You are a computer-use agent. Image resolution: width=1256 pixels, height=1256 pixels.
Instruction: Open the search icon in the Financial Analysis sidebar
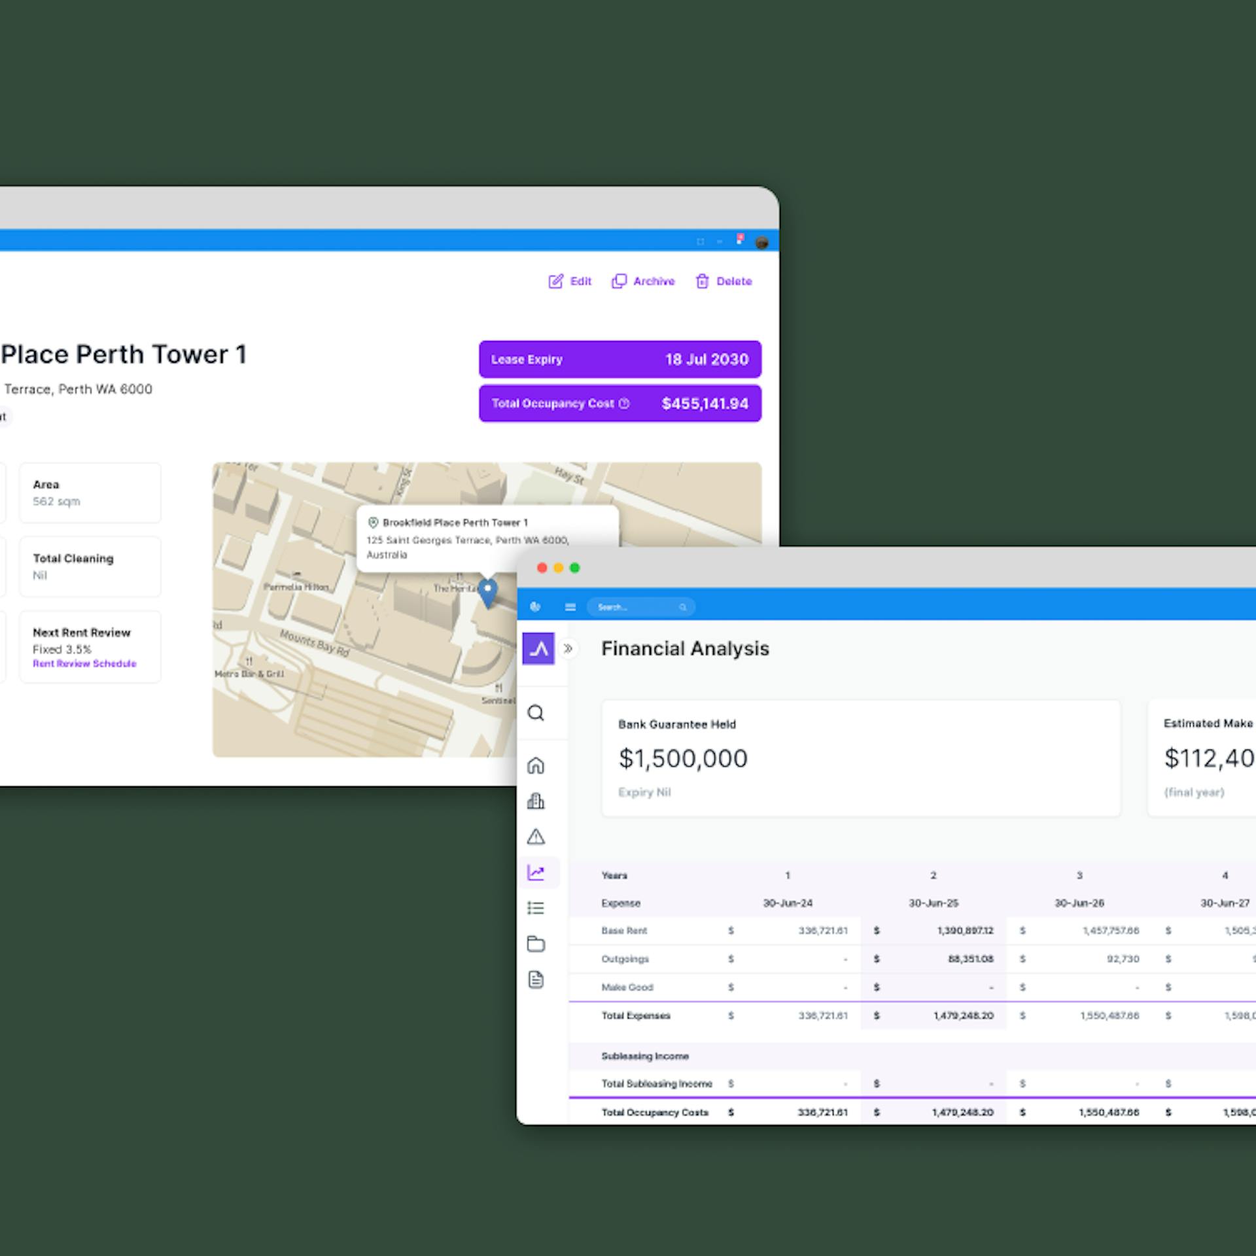pyautogui.click(x=536, y=712)
